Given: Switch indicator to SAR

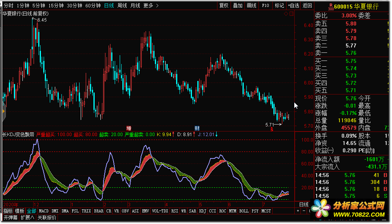Looking at the screenshot, I should pyautogui.click(x=192, y=211).
